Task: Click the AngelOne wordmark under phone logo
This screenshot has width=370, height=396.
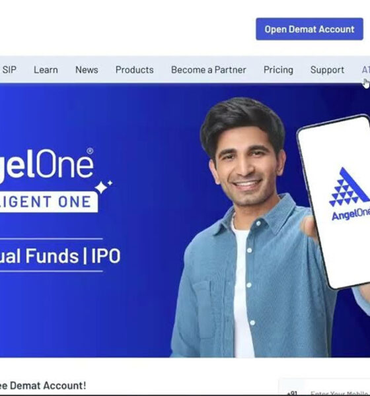Action: pyautogui.click(x=351, y=214)
